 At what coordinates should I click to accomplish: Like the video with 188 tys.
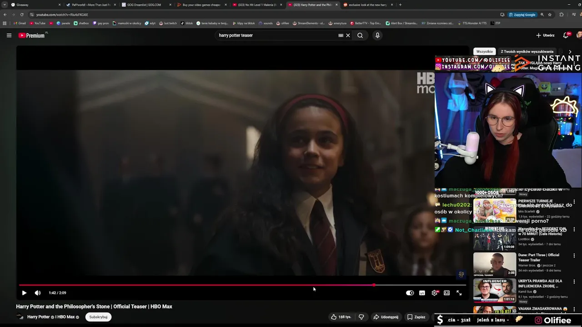pyautogui.click(x=341, y=317)
